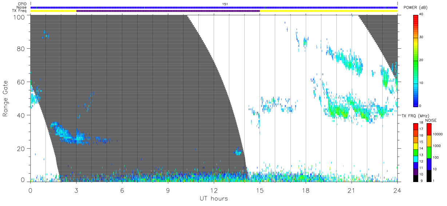447x206 pixels.
Task: Click the scatter patch near 21 UT, gate 70
Action: click(x=349, y=62)
